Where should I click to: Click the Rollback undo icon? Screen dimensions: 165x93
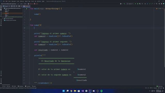pos(156,4)
